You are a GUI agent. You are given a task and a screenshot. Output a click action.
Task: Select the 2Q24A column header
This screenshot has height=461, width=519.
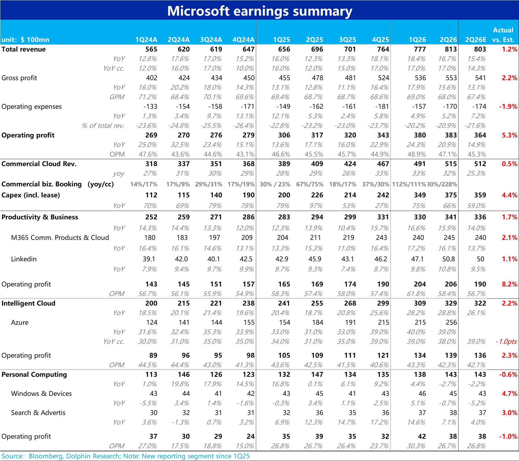pos(179,40)
